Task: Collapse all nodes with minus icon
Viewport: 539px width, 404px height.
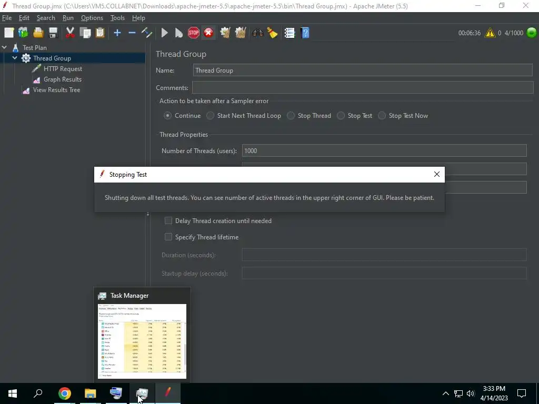Action: click(x=132, y=33)
